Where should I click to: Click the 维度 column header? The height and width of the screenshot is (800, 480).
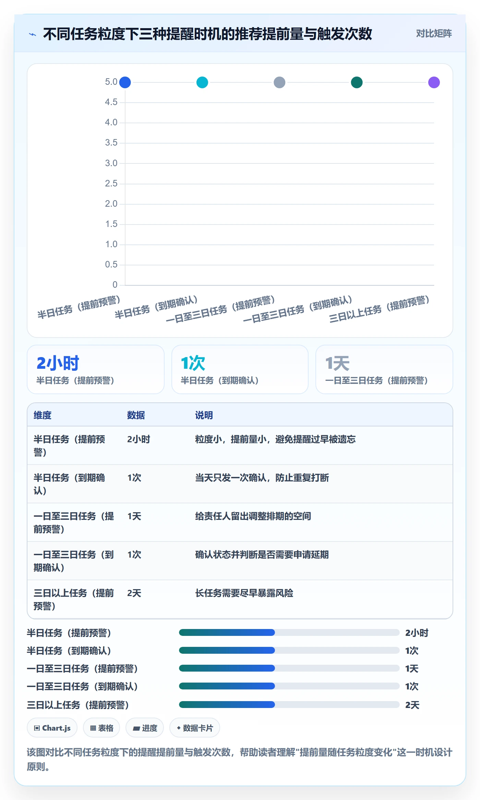(43, 415)
